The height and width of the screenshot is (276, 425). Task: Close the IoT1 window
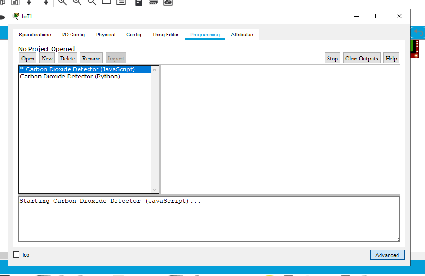pyautogui.click(x=399, y=16)
